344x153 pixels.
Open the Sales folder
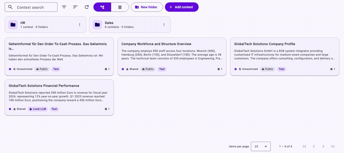point(130,25)
